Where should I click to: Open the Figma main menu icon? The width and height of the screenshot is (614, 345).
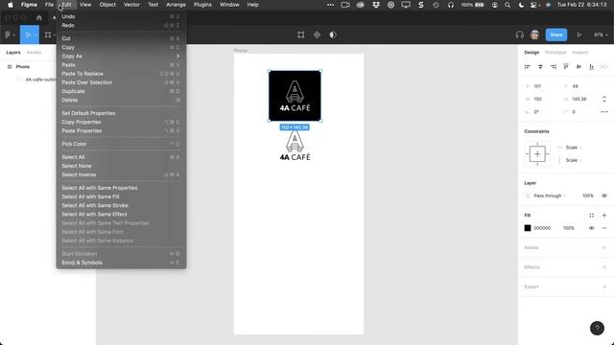(8, 34)
